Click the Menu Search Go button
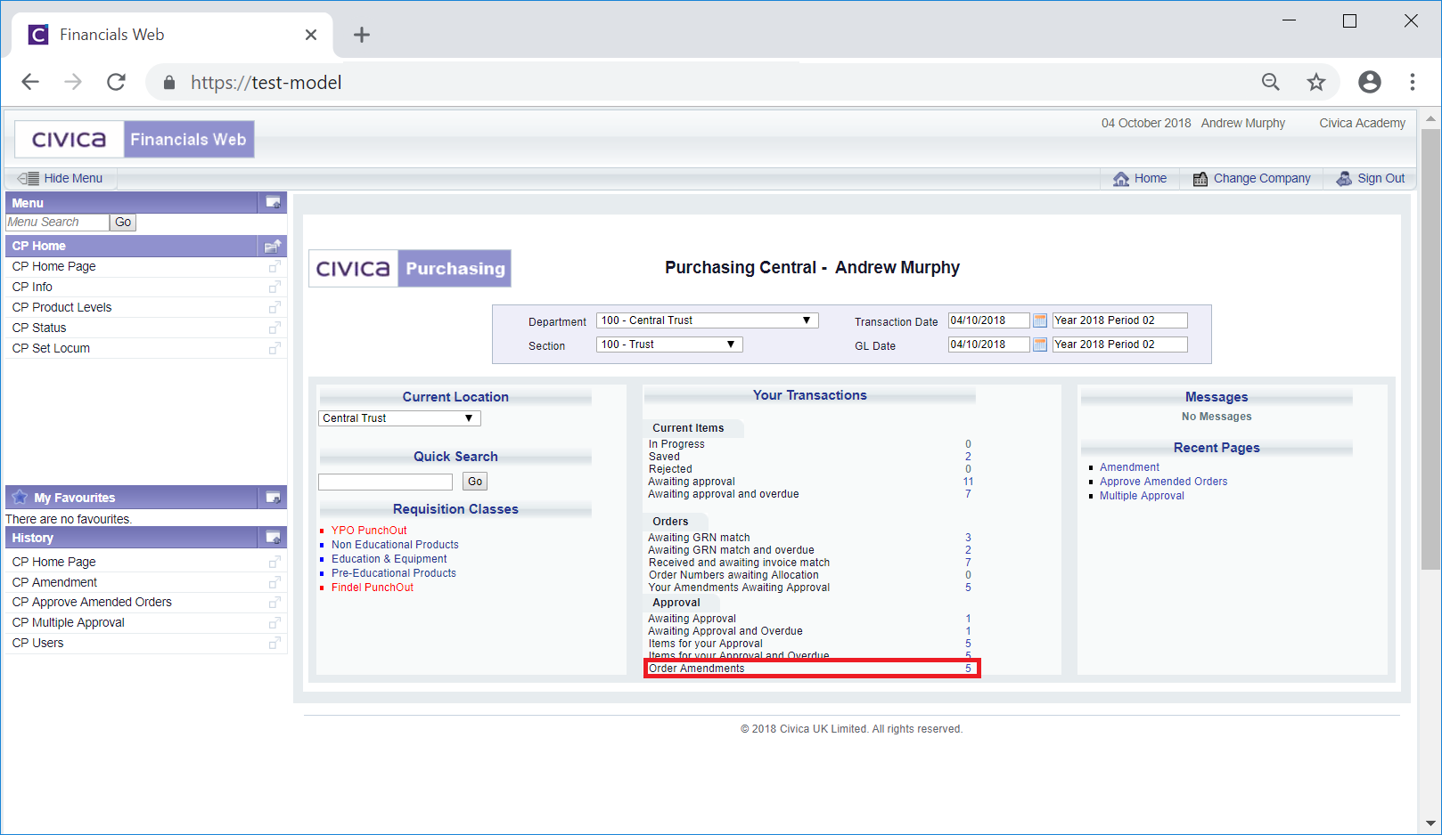The height and width of the screenshot is (835, 1442). pyautogui.click(x=123, y=223)
